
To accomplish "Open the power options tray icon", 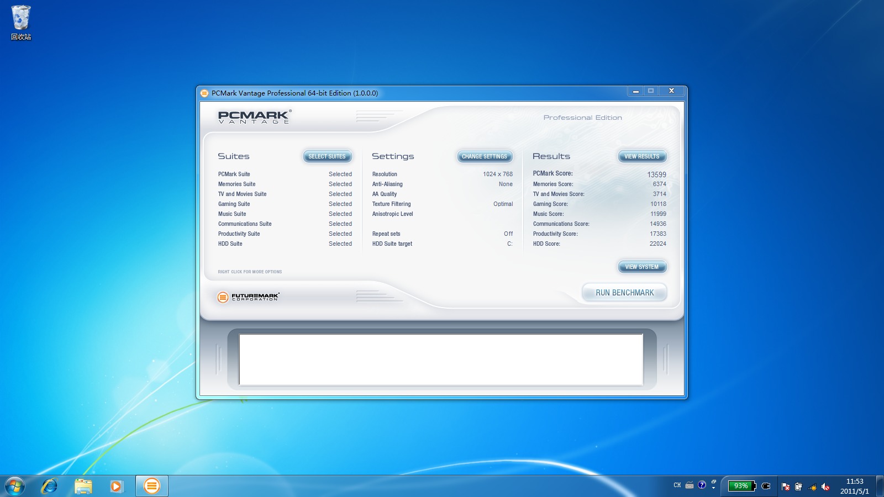I will (x=798, y=487).
